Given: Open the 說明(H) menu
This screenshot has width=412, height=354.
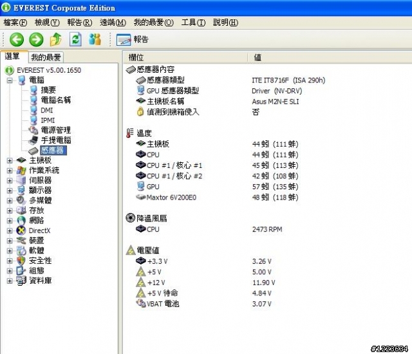Looking at the screenshot, I should click(x=226, y=23).
